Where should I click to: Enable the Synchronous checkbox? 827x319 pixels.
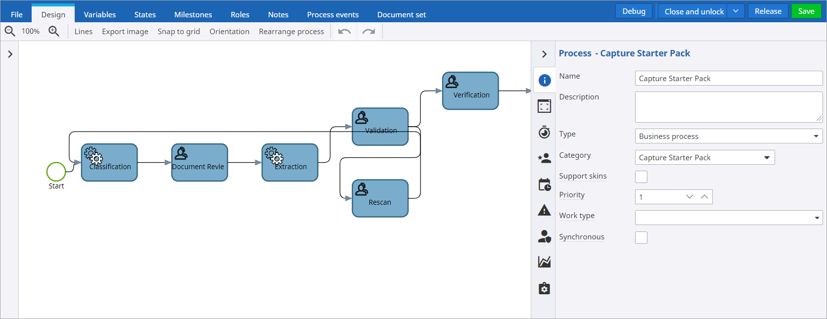click(641, 238)
